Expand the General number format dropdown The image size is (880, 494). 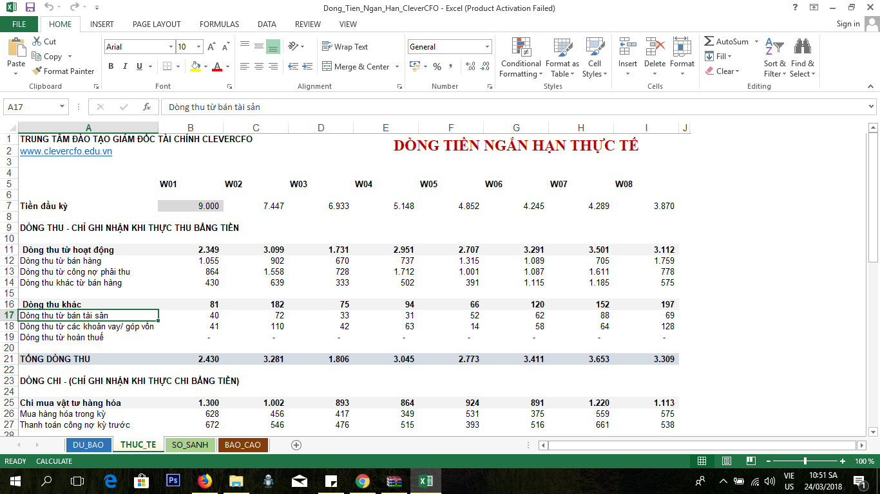[487, 47]
